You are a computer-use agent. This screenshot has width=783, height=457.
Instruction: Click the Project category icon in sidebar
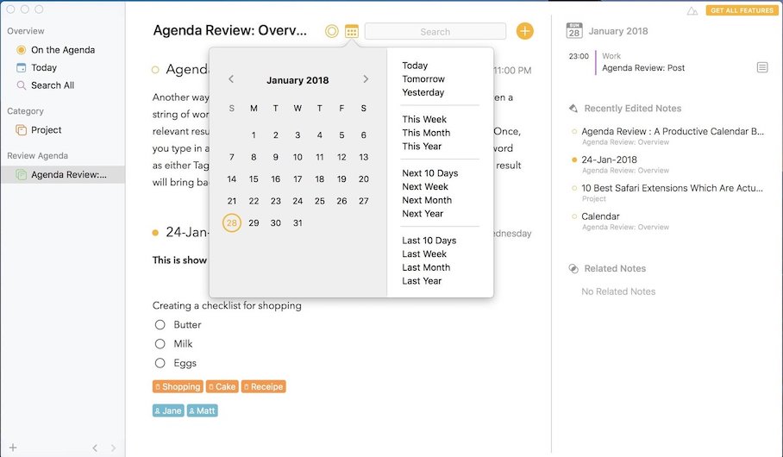coord(22,130)
